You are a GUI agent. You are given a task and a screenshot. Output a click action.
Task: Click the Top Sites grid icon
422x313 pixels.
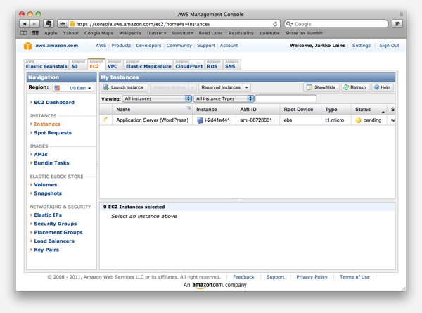[x=36, y=33]
